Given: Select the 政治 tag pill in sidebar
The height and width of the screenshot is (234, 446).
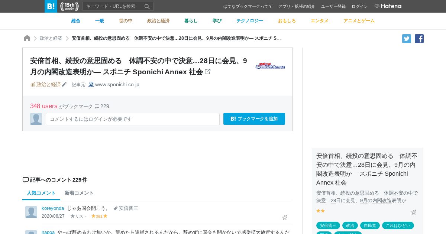Looking at the screenshot, I should [350, 225].
